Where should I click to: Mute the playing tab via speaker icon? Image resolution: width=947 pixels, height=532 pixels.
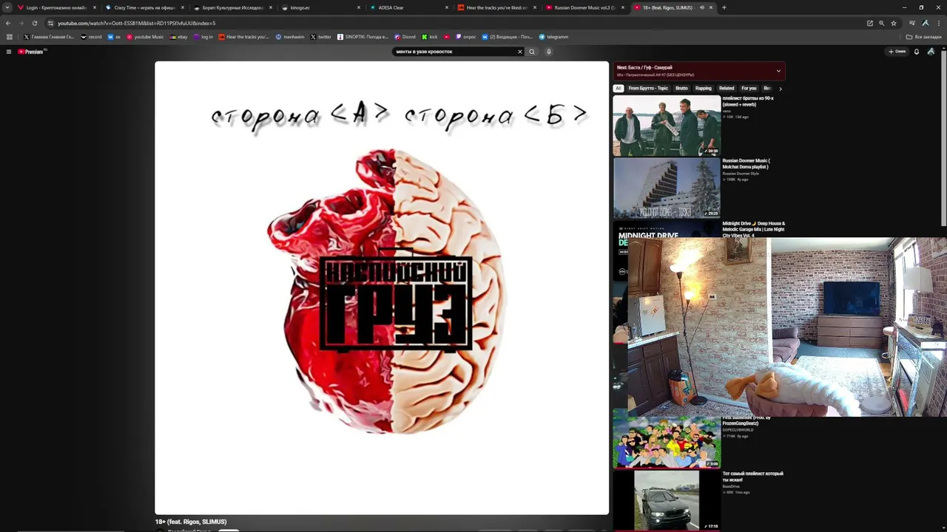click(701, 7)
